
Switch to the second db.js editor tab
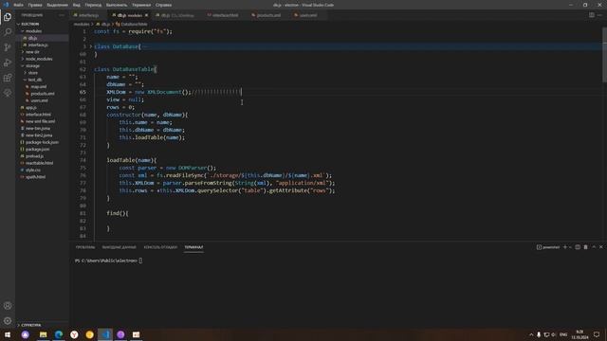coord(177,15)
